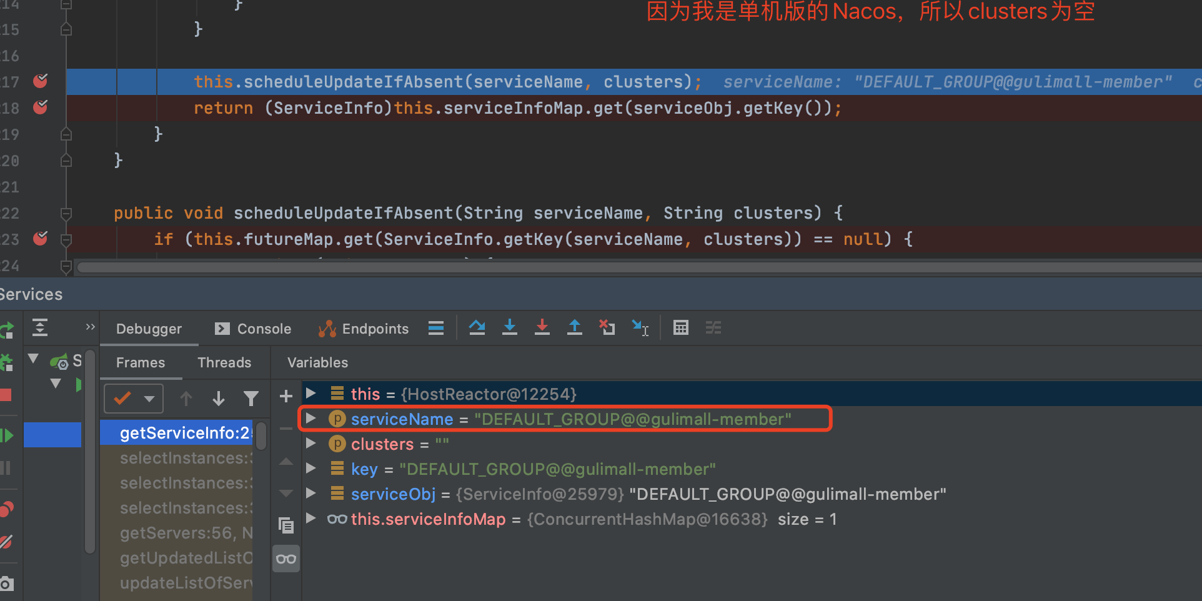The image size is (1202, 601).
Task: Add a new watch with the plus icon
Action: point(286,396)
